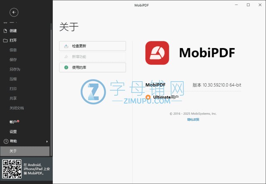This screenshot has height=184, width=266.
Task: Select the highlighted 关于 sidebar entry
Action: pos(25,151)
